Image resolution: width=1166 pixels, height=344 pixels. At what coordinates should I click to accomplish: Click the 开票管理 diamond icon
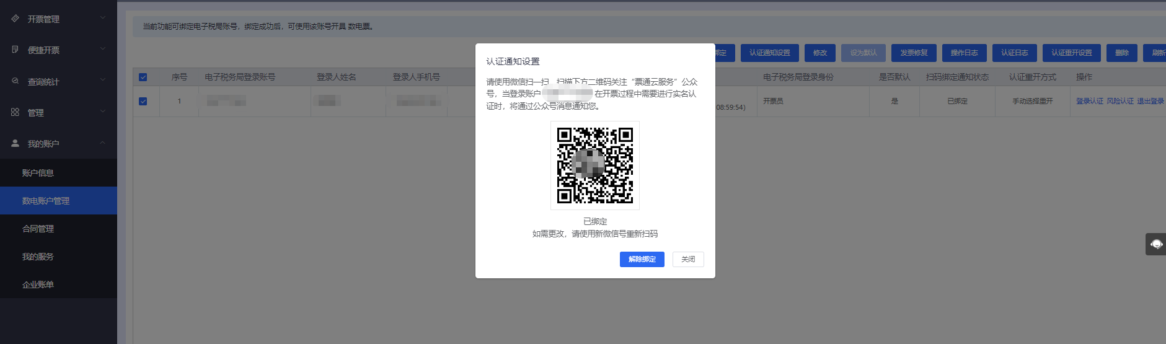click(x=15, y=19)
